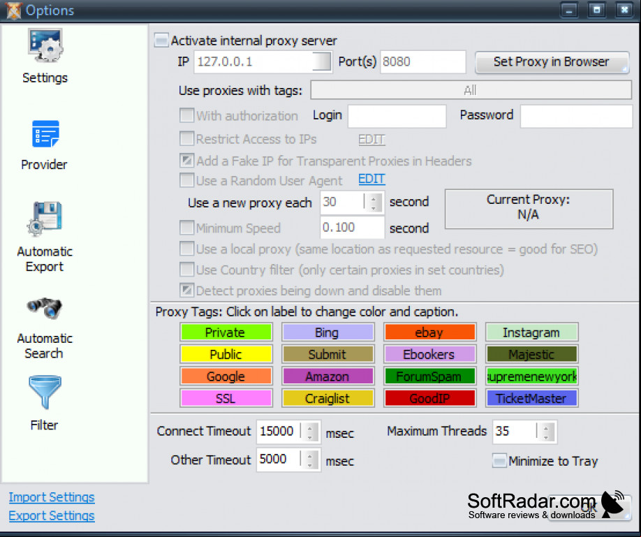Click the SSL pink tag label
The width and height of the screenshot is (641, 537).
226,398
